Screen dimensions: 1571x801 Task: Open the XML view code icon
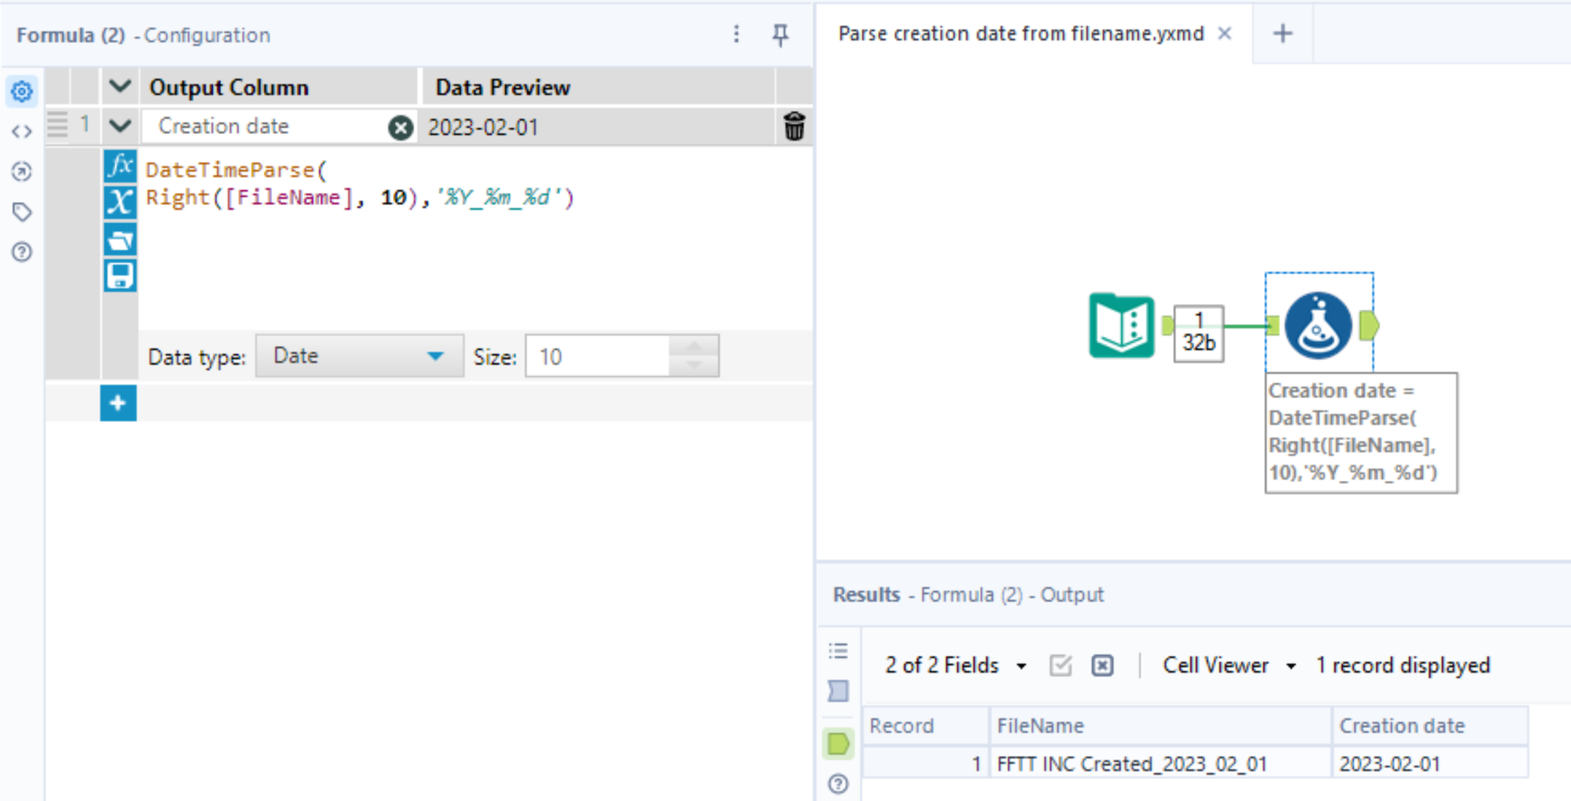(x=22, y=132)
